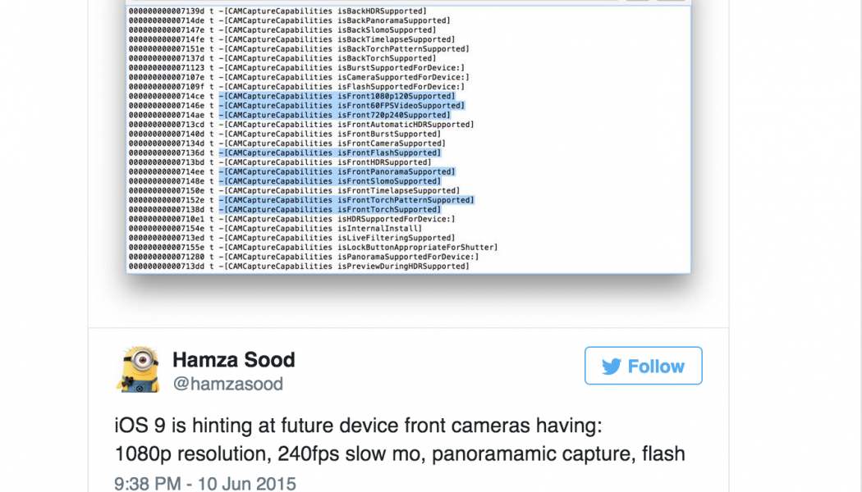Screen dimensions: 862x492
Task: Click the isLiveFilteringSupported line
Action: click(x=337, y=238)
